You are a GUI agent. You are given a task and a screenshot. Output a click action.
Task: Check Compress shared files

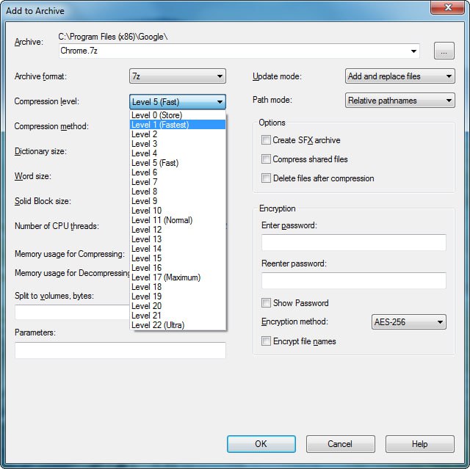pos(266,159)
